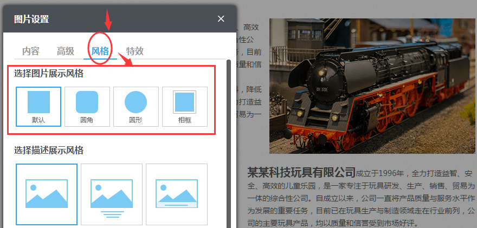Screen dimensions: 477x228
Task: Select the 默认 square image style
Action: 38,106
